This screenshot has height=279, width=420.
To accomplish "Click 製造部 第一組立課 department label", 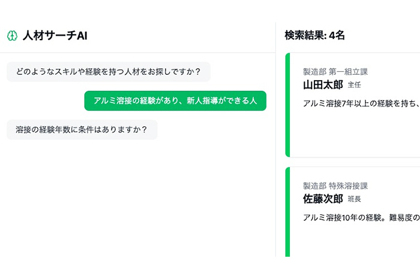I will pyautogui.click(x=335, y=72).
